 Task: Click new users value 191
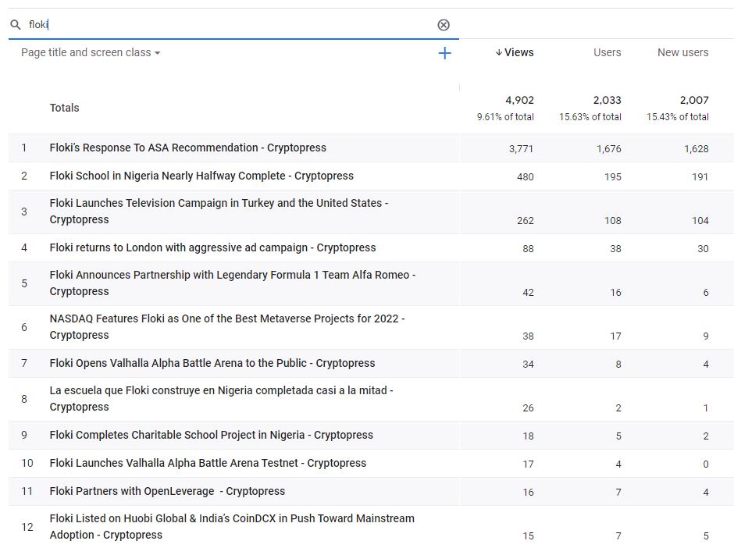point(700,177)
